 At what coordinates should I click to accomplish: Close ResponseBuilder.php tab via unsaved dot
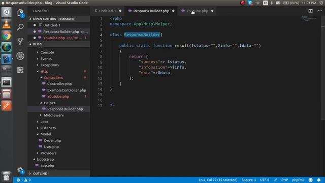[173, 11]
